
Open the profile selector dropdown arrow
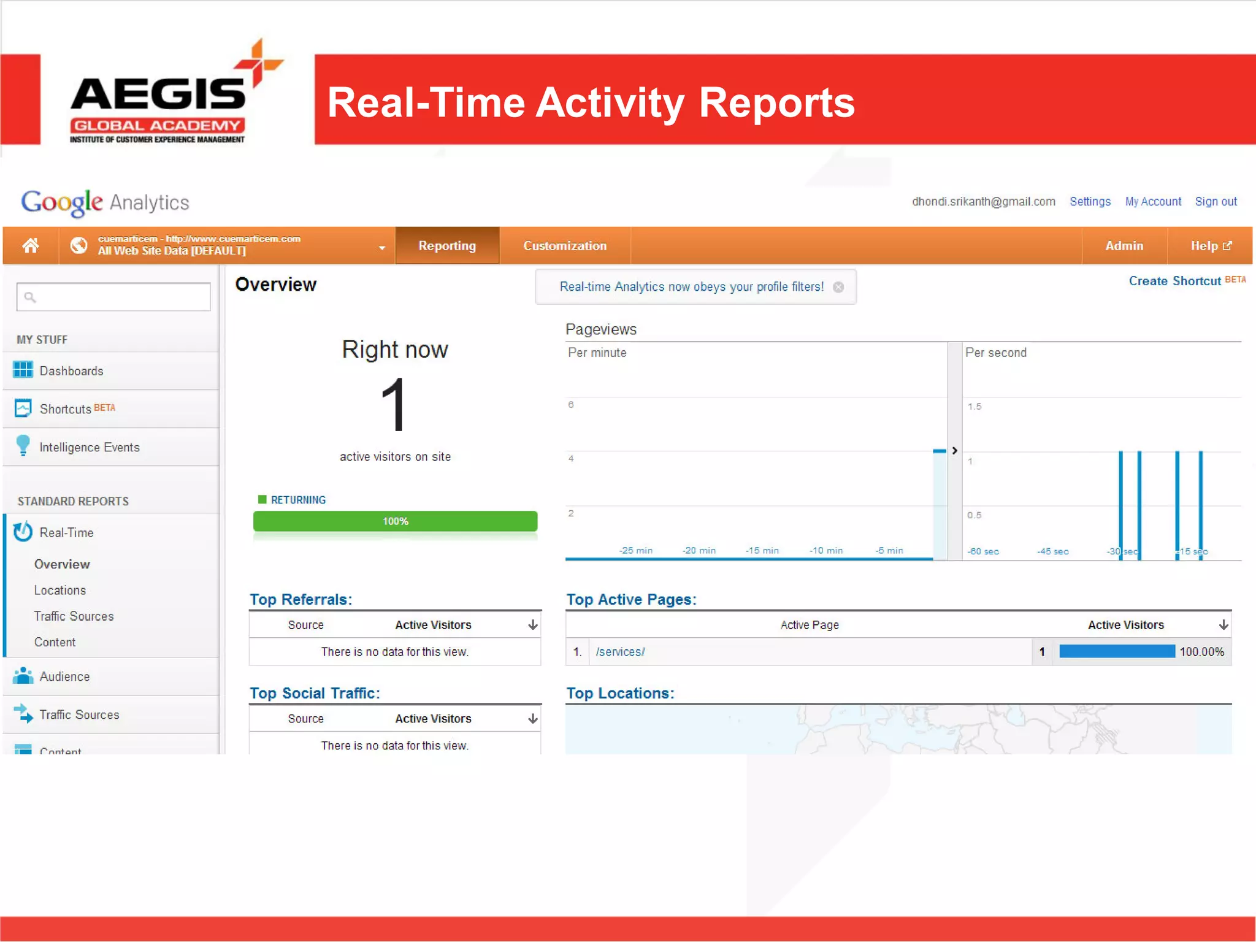[381, 248]
